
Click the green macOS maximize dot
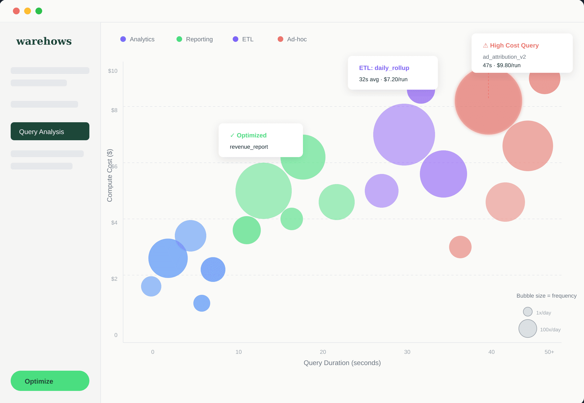click(x=39, y=11)
